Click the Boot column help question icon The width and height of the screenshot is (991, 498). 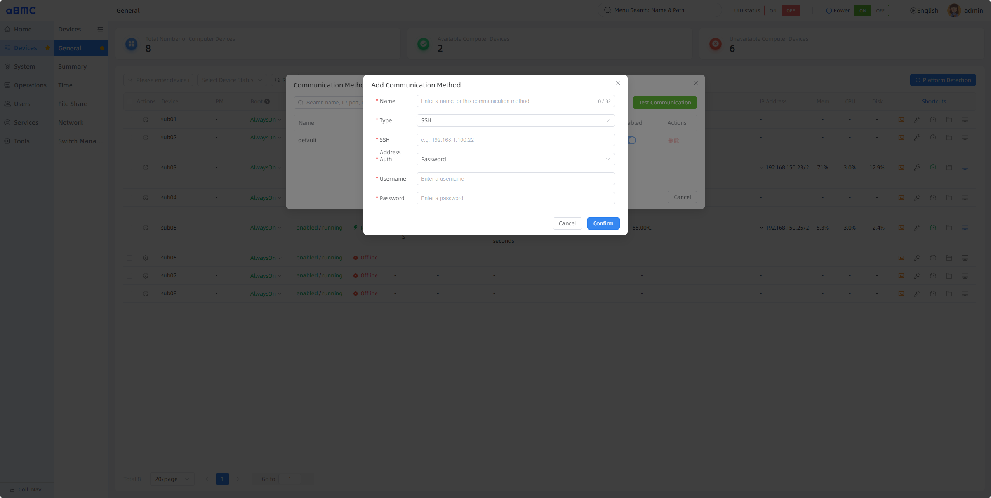click(x=267, y=101)
